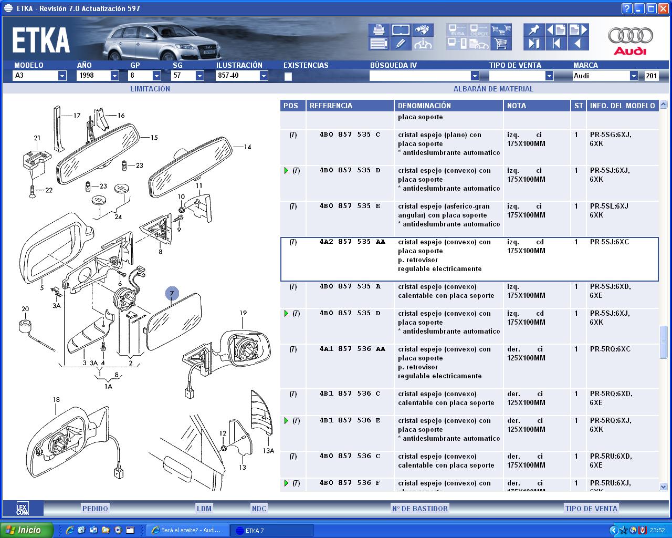Toggle the EXISTENCIAS checkbox
This screenshot has width=672, height=538.
(x=288, y=76)
